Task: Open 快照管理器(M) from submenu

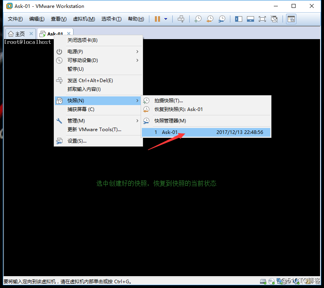Action: (x=206, y=120)
